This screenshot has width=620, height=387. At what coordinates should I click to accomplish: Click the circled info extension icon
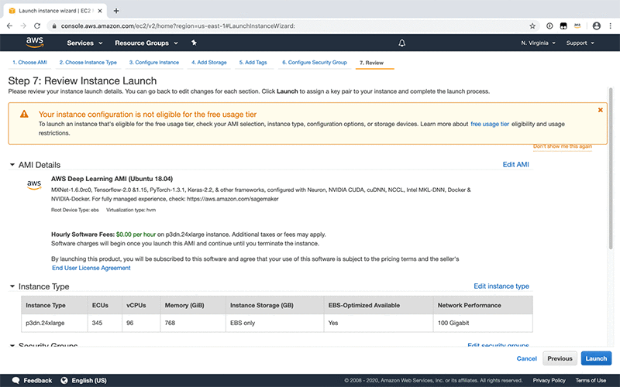549,26
